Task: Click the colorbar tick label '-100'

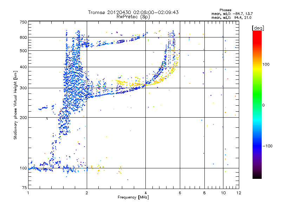Action: click(267, 146)
